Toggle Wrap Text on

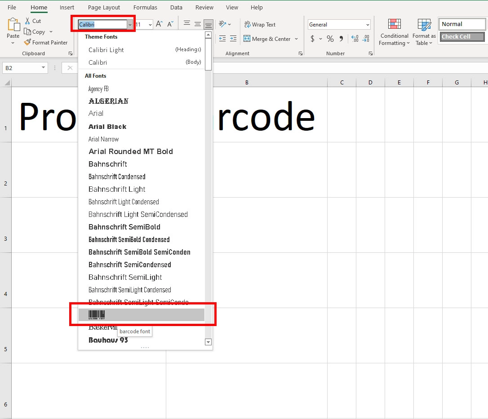(260, 24)
